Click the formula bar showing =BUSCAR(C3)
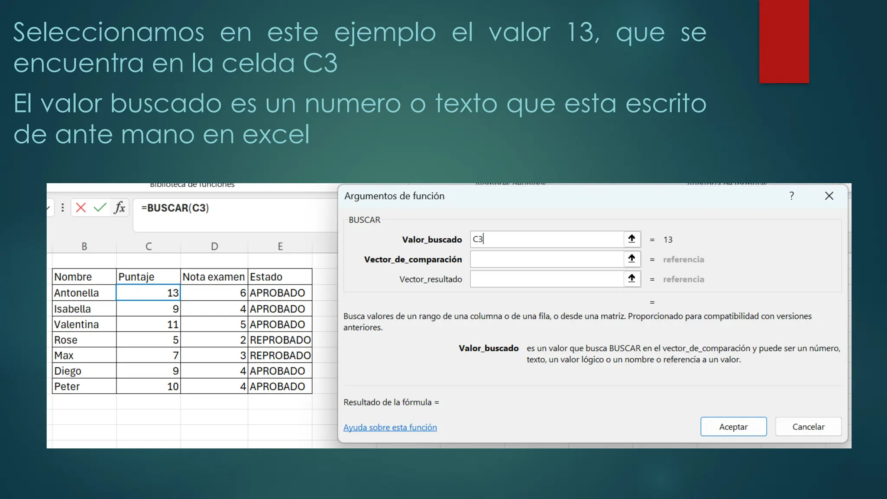887x499 pixels. pos(236,215)
